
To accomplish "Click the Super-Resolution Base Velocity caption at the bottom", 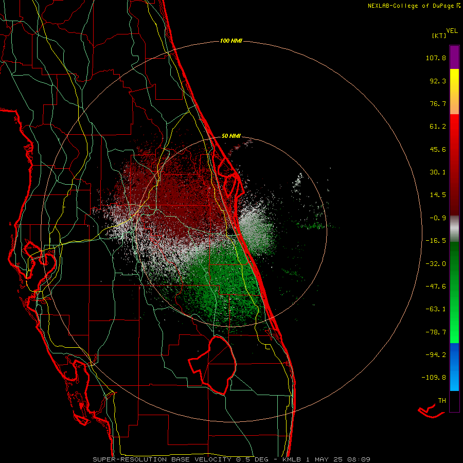I will (232, 459).
